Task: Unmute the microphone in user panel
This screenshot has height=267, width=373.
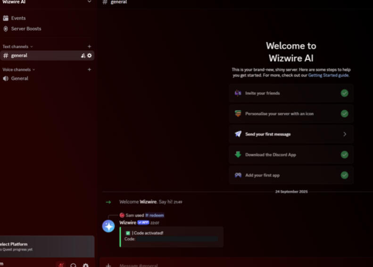Action: (x=61, y=265)
